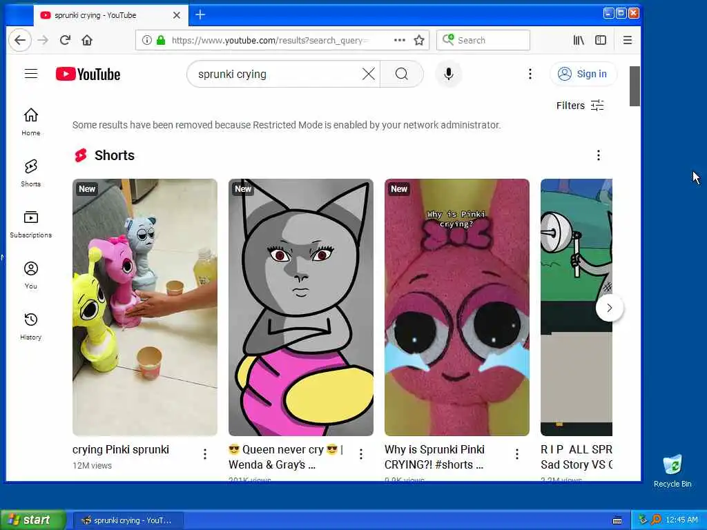Select the 'sprunki crying - YouT…' taskbar button
This screenshot has width=707, height=530.
click(x=128, y=520)
